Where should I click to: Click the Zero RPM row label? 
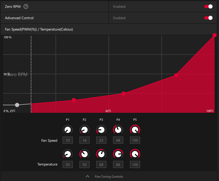coord(13,6)
